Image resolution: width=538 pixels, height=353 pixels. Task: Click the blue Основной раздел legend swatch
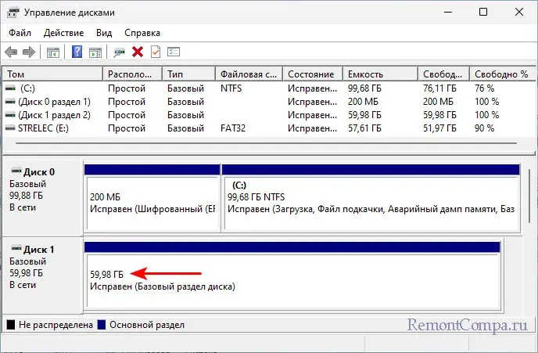(101, 325)
